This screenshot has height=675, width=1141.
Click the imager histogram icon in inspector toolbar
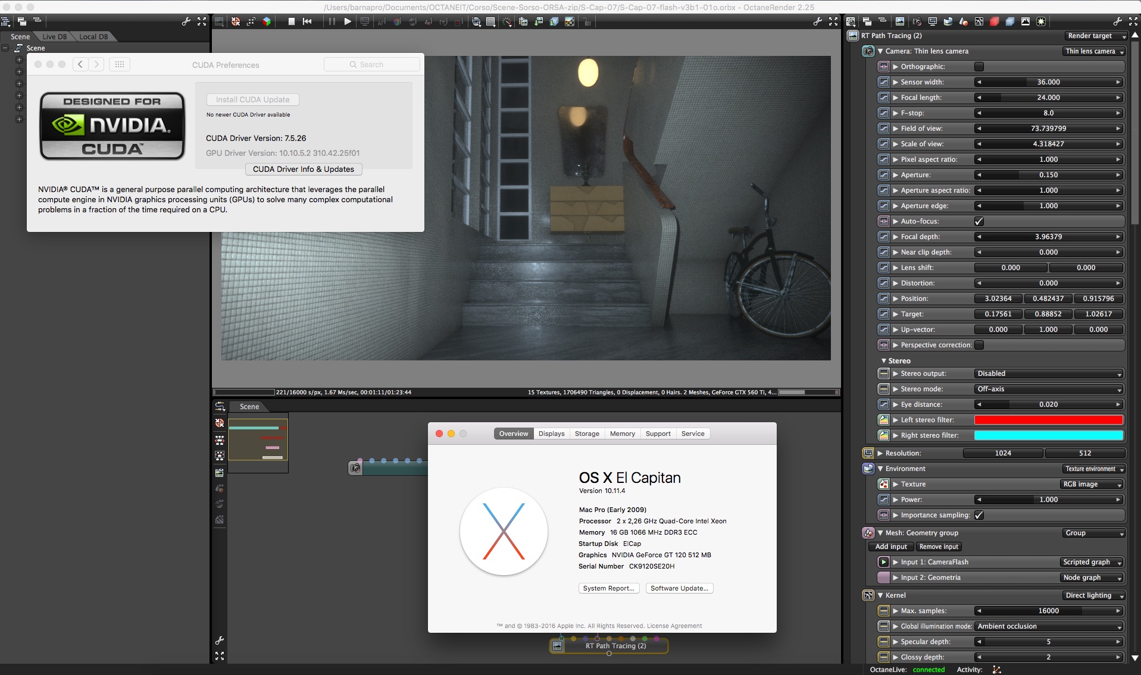coord(1026,21)
